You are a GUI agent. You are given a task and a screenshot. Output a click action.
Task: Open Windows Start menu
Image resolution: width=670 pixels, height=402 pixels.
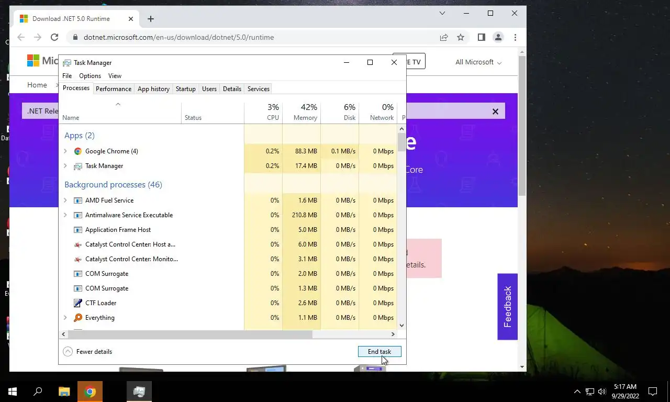[x=13, y=392]
